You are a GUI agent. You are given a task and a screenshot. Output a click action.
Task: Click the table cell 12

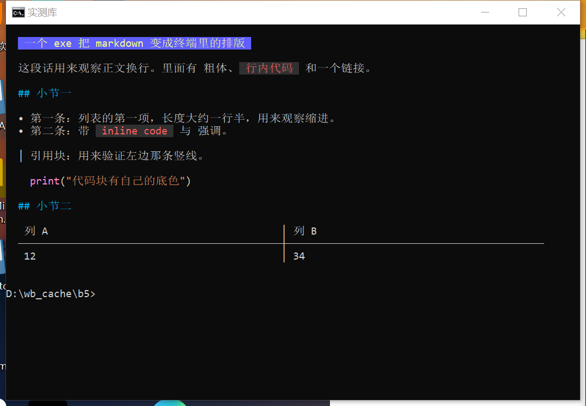30,256
